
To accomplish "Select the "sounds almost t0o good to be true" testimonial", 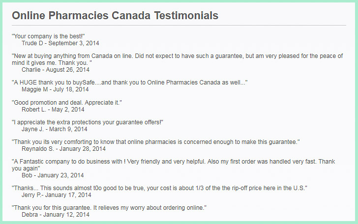I will tap(159, 188).
